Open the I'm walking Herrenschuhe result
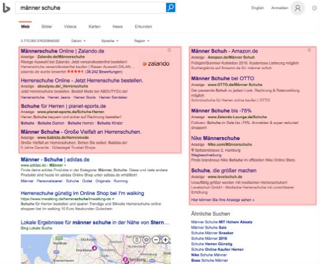Image resolution: width=320 pixels, height=264 pixels. click(x=82, y=193)
